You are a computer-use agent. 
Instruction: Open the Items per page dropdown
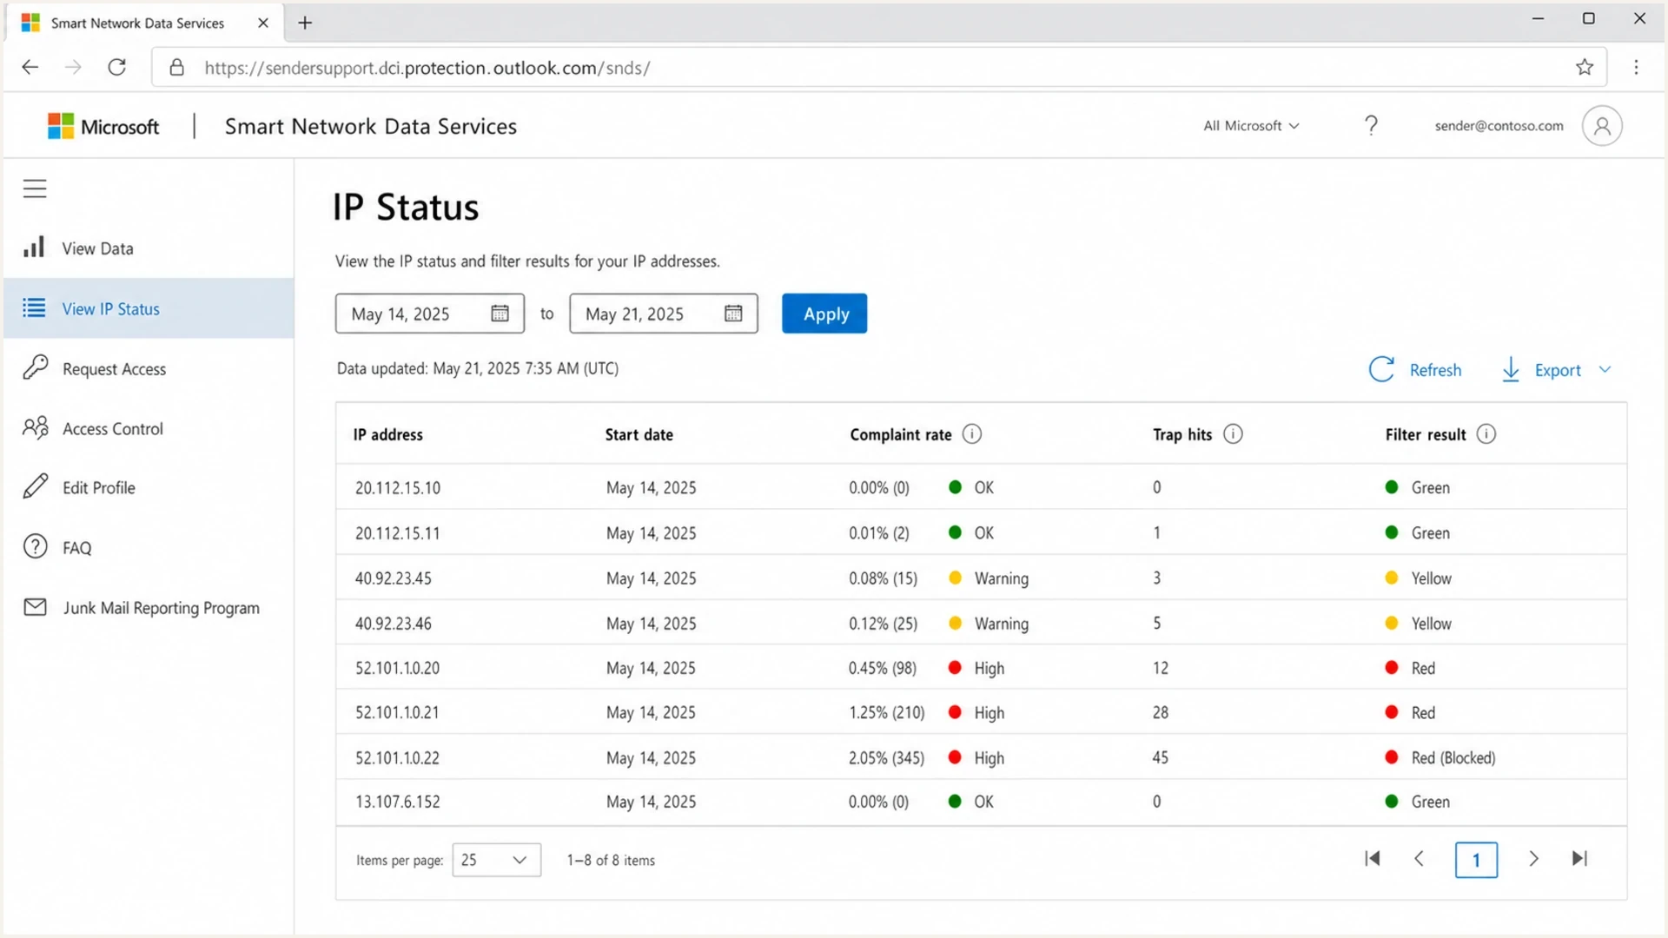[x=496, y=860]
